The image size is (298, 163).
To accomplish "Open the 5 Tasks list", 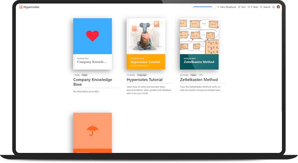I will 253,7.
